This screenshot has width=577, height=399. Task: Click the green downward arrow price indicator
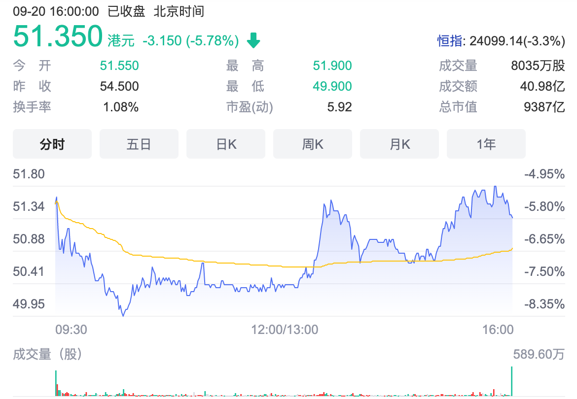coord(253,40)
